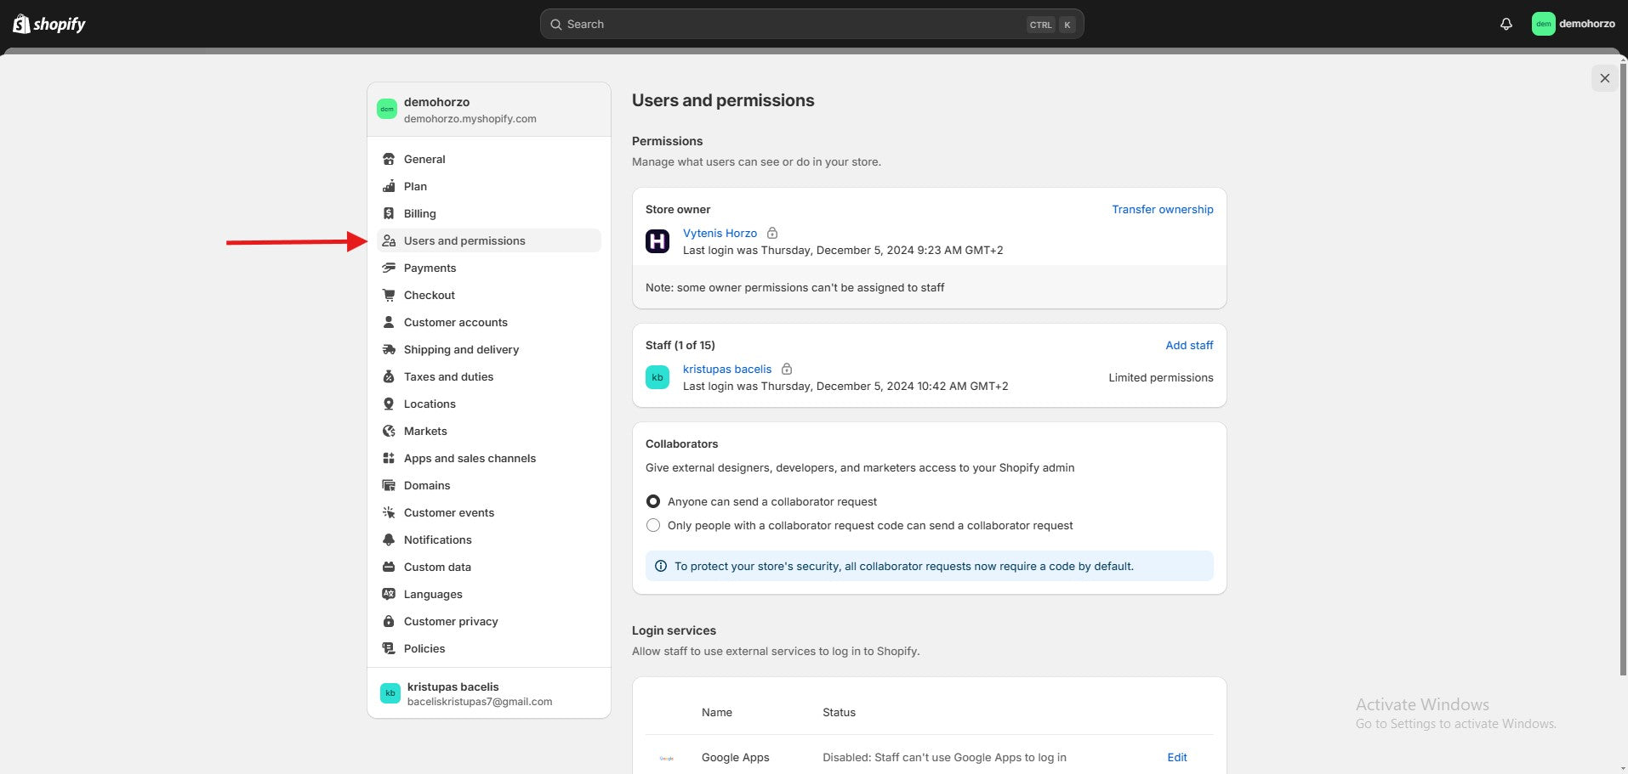Image resolution: width=1628 pixels, height=774 pixels.
Task: Open the demohorzo store switcher in sidebar
Action: [488, 110]
